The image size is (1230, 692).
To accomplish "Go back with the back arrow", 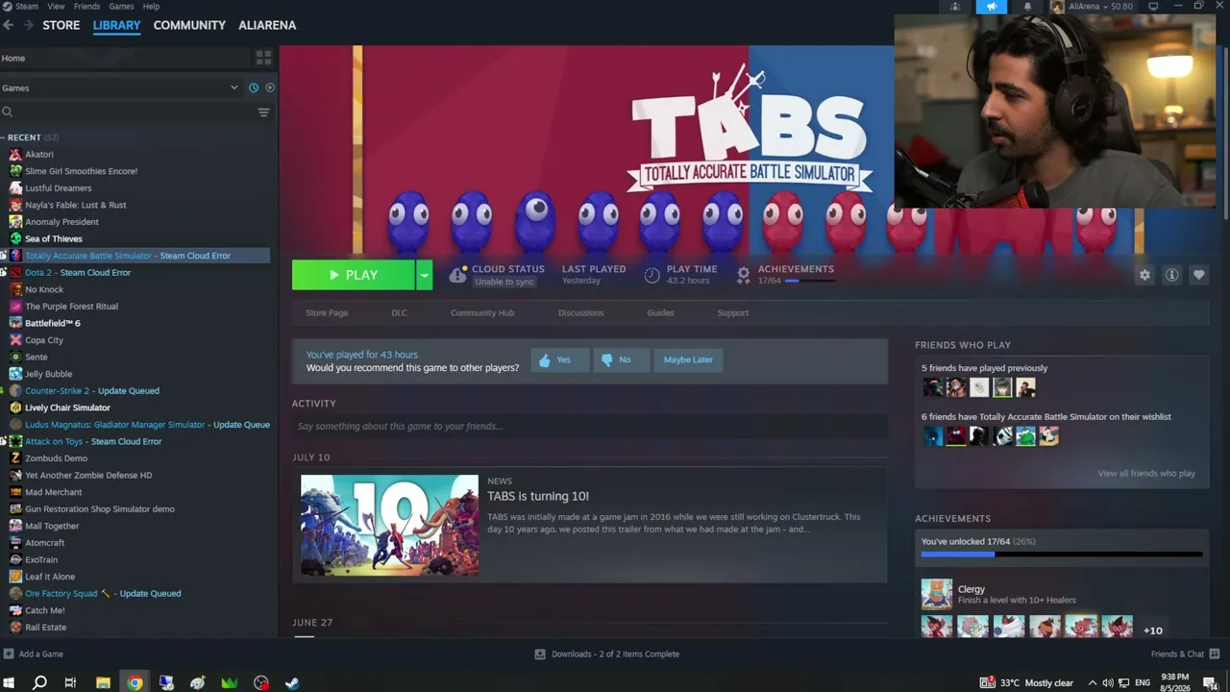I will pos(9,25).
